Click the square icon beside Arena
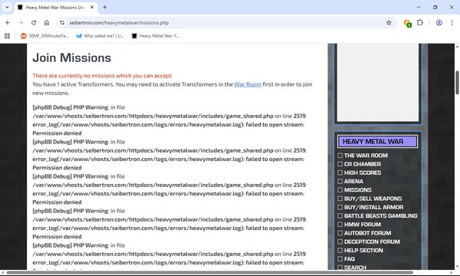Viewport: 460px width, 276px height. pyautogui.click(x=340, y=181)
